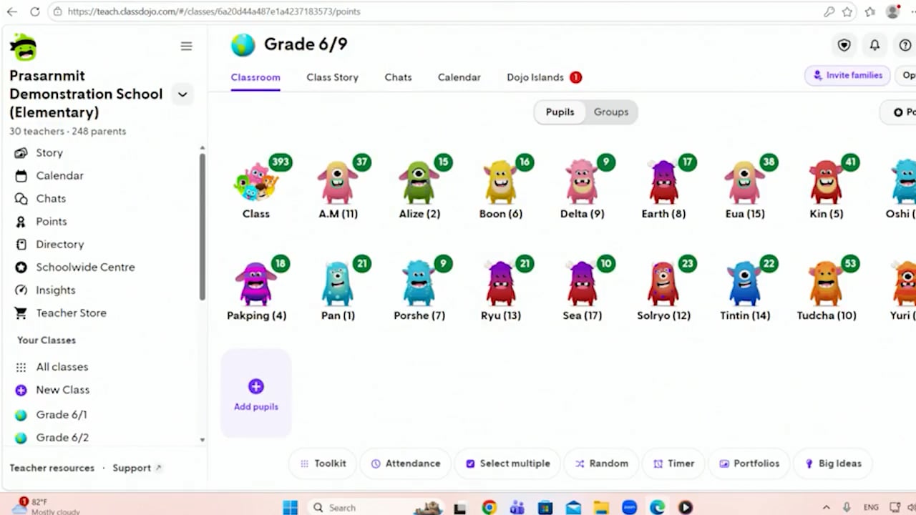The width and height of the screenshot is (916, 515).
Task: Open the Support link
Action: tap(137, 468)
